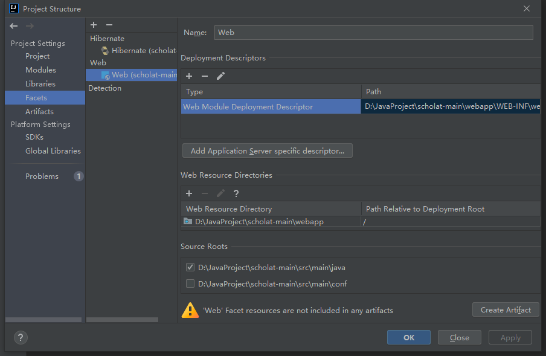Edit web resource directory pencil icon
This screenshot has width=546, height=356.
tap(220, 193)
